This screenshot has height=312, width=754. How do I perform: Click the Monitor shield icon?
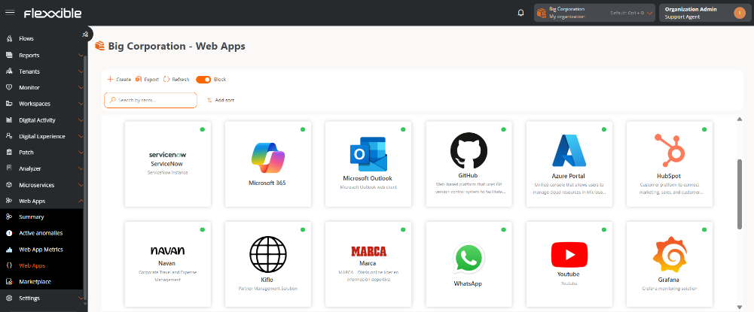pos(9,87)
